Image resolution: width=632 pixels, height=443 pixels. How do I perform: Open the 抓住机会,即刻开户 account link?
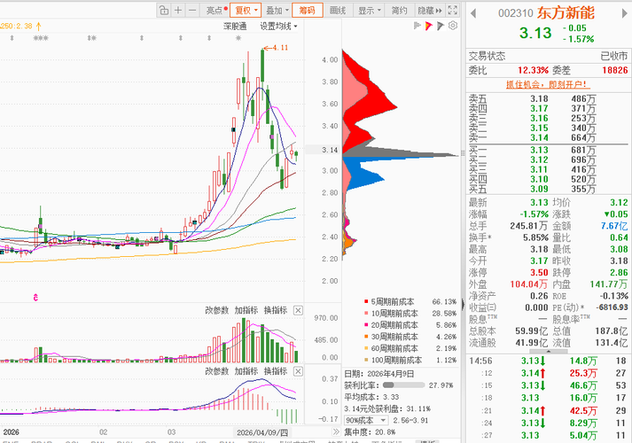[548, 84]
